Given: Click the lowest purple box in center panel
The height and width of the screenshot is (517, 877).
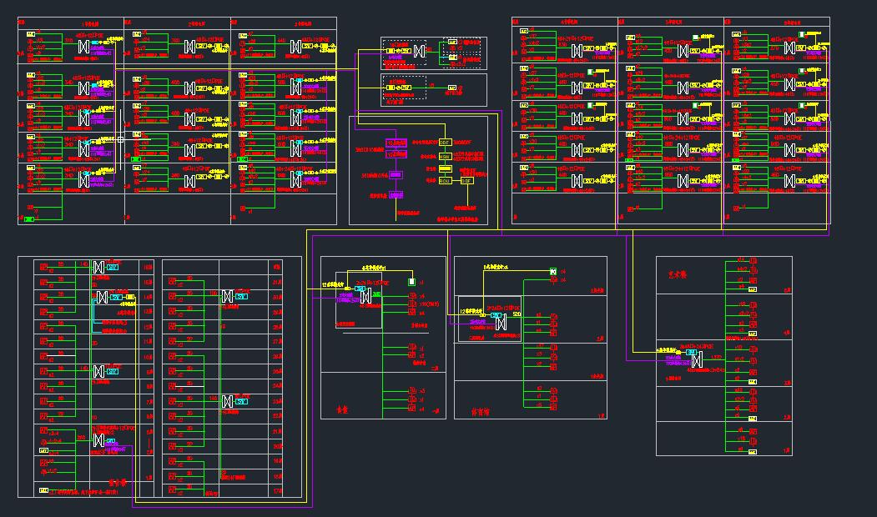Looking at the screenshot, I should pos(397,193).
